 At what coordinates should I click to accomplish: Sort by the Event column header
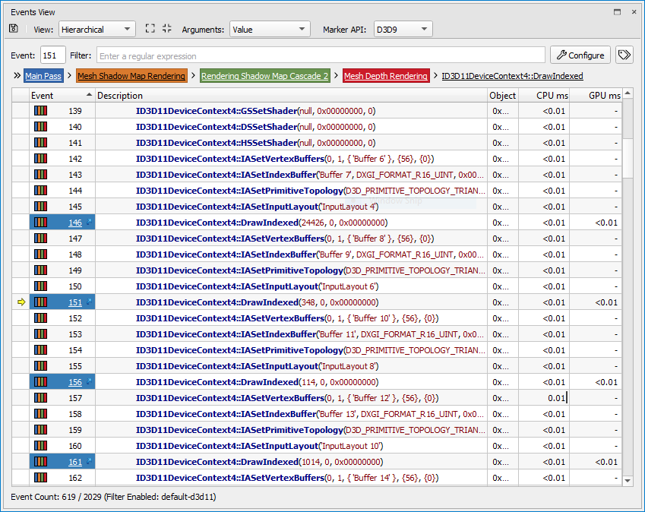pyautogui.click(x=61, y=96)
